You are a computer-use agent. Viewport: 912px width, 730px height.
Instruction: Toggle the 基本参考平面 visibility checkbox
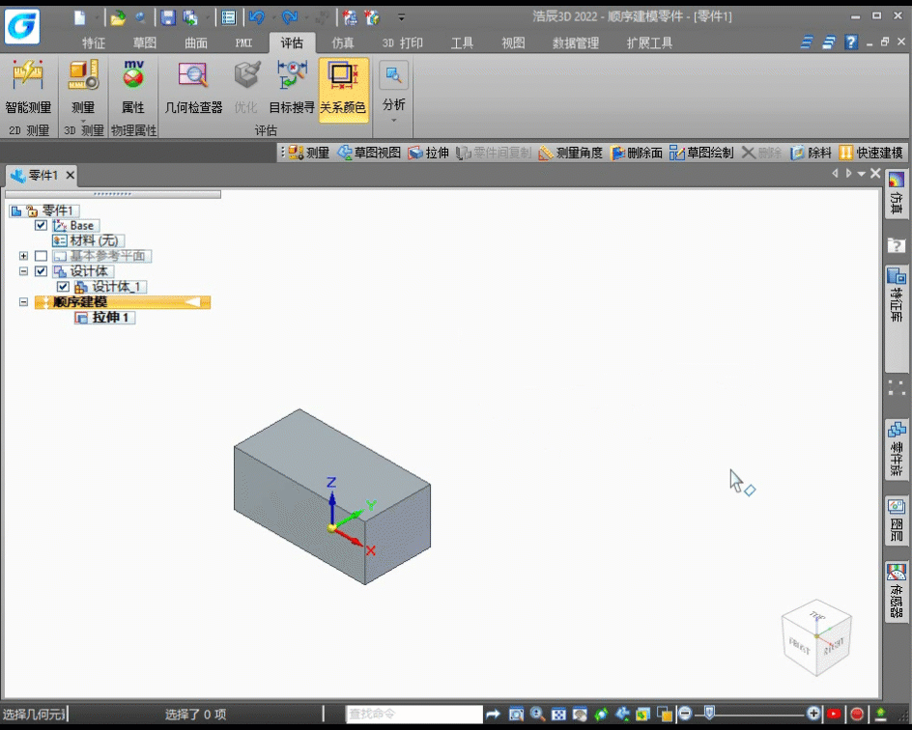pos(41,256)
